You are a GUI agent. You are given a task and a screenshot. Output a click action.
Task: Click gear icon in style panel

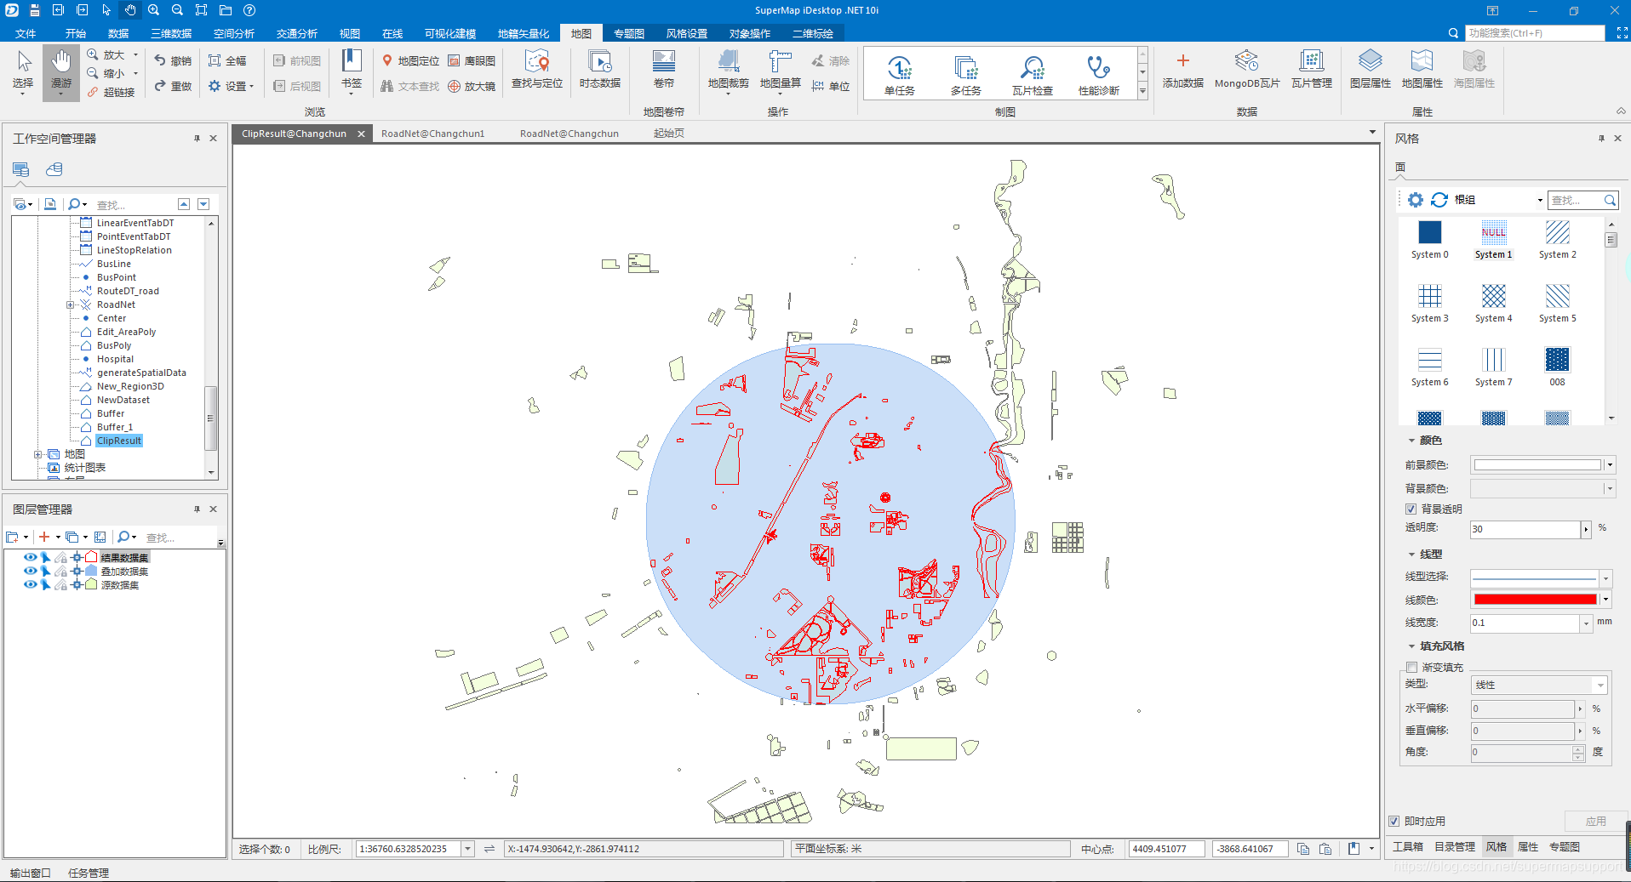click(x=1415, y=199)
